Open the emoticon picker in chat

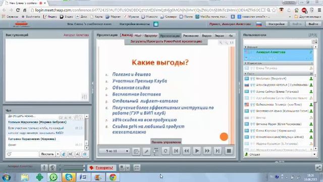point(9,154)
